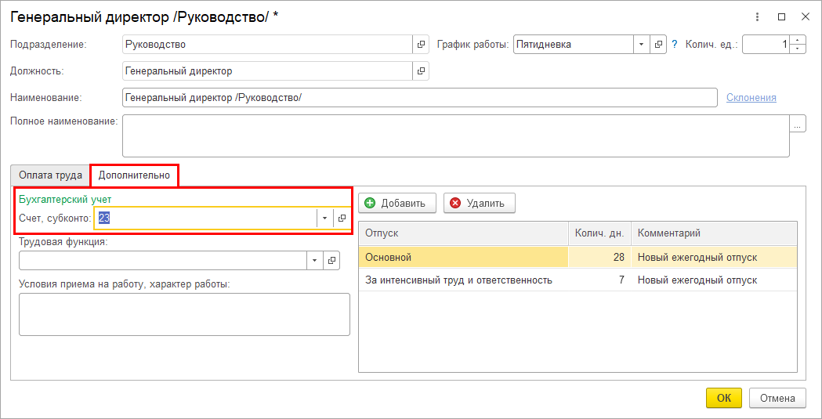Select the За интенсивный труд vacation row
The height and width of the screenshot is (419, 822).
458,280
